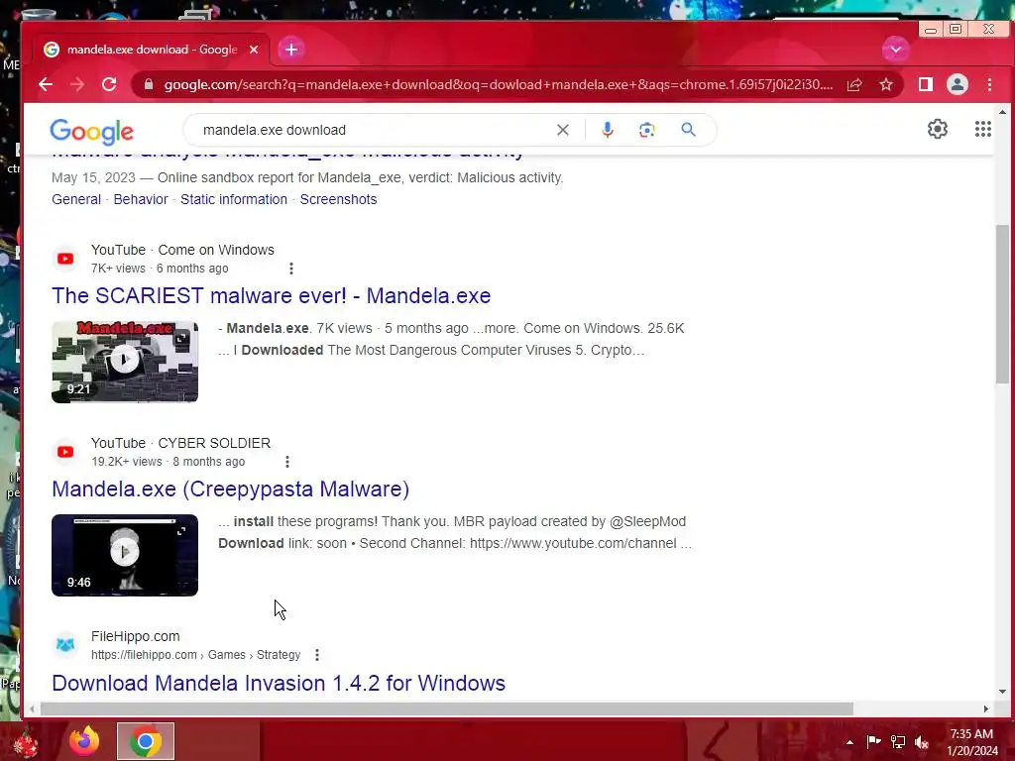Viewport: 1015px width, 761px height.
Task: Click the muted volume tray icon
Action: click(922, 742)
